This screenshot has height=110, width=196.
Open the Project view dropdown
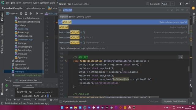click(x=12, y=13)
